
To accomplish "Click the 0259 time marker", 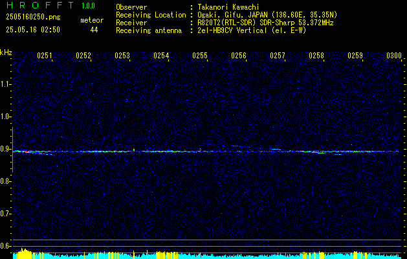I will (355, 56).
